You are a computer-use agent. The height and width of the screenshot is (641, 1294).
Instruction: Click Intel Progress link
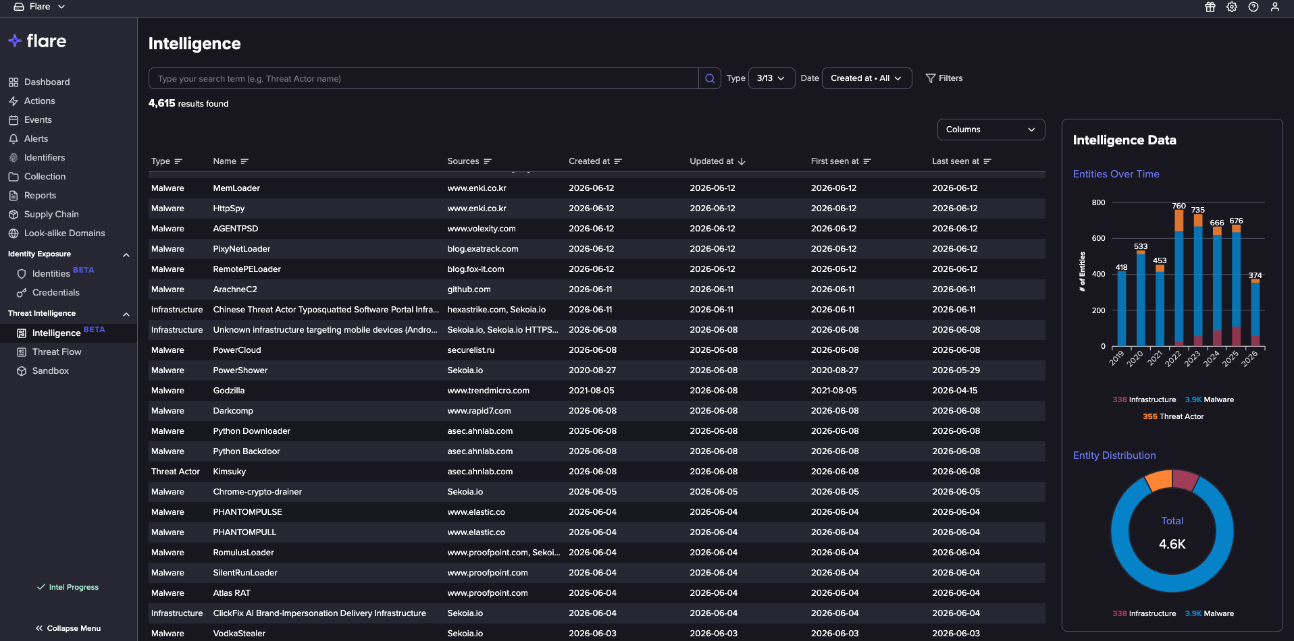pos(68,587)
